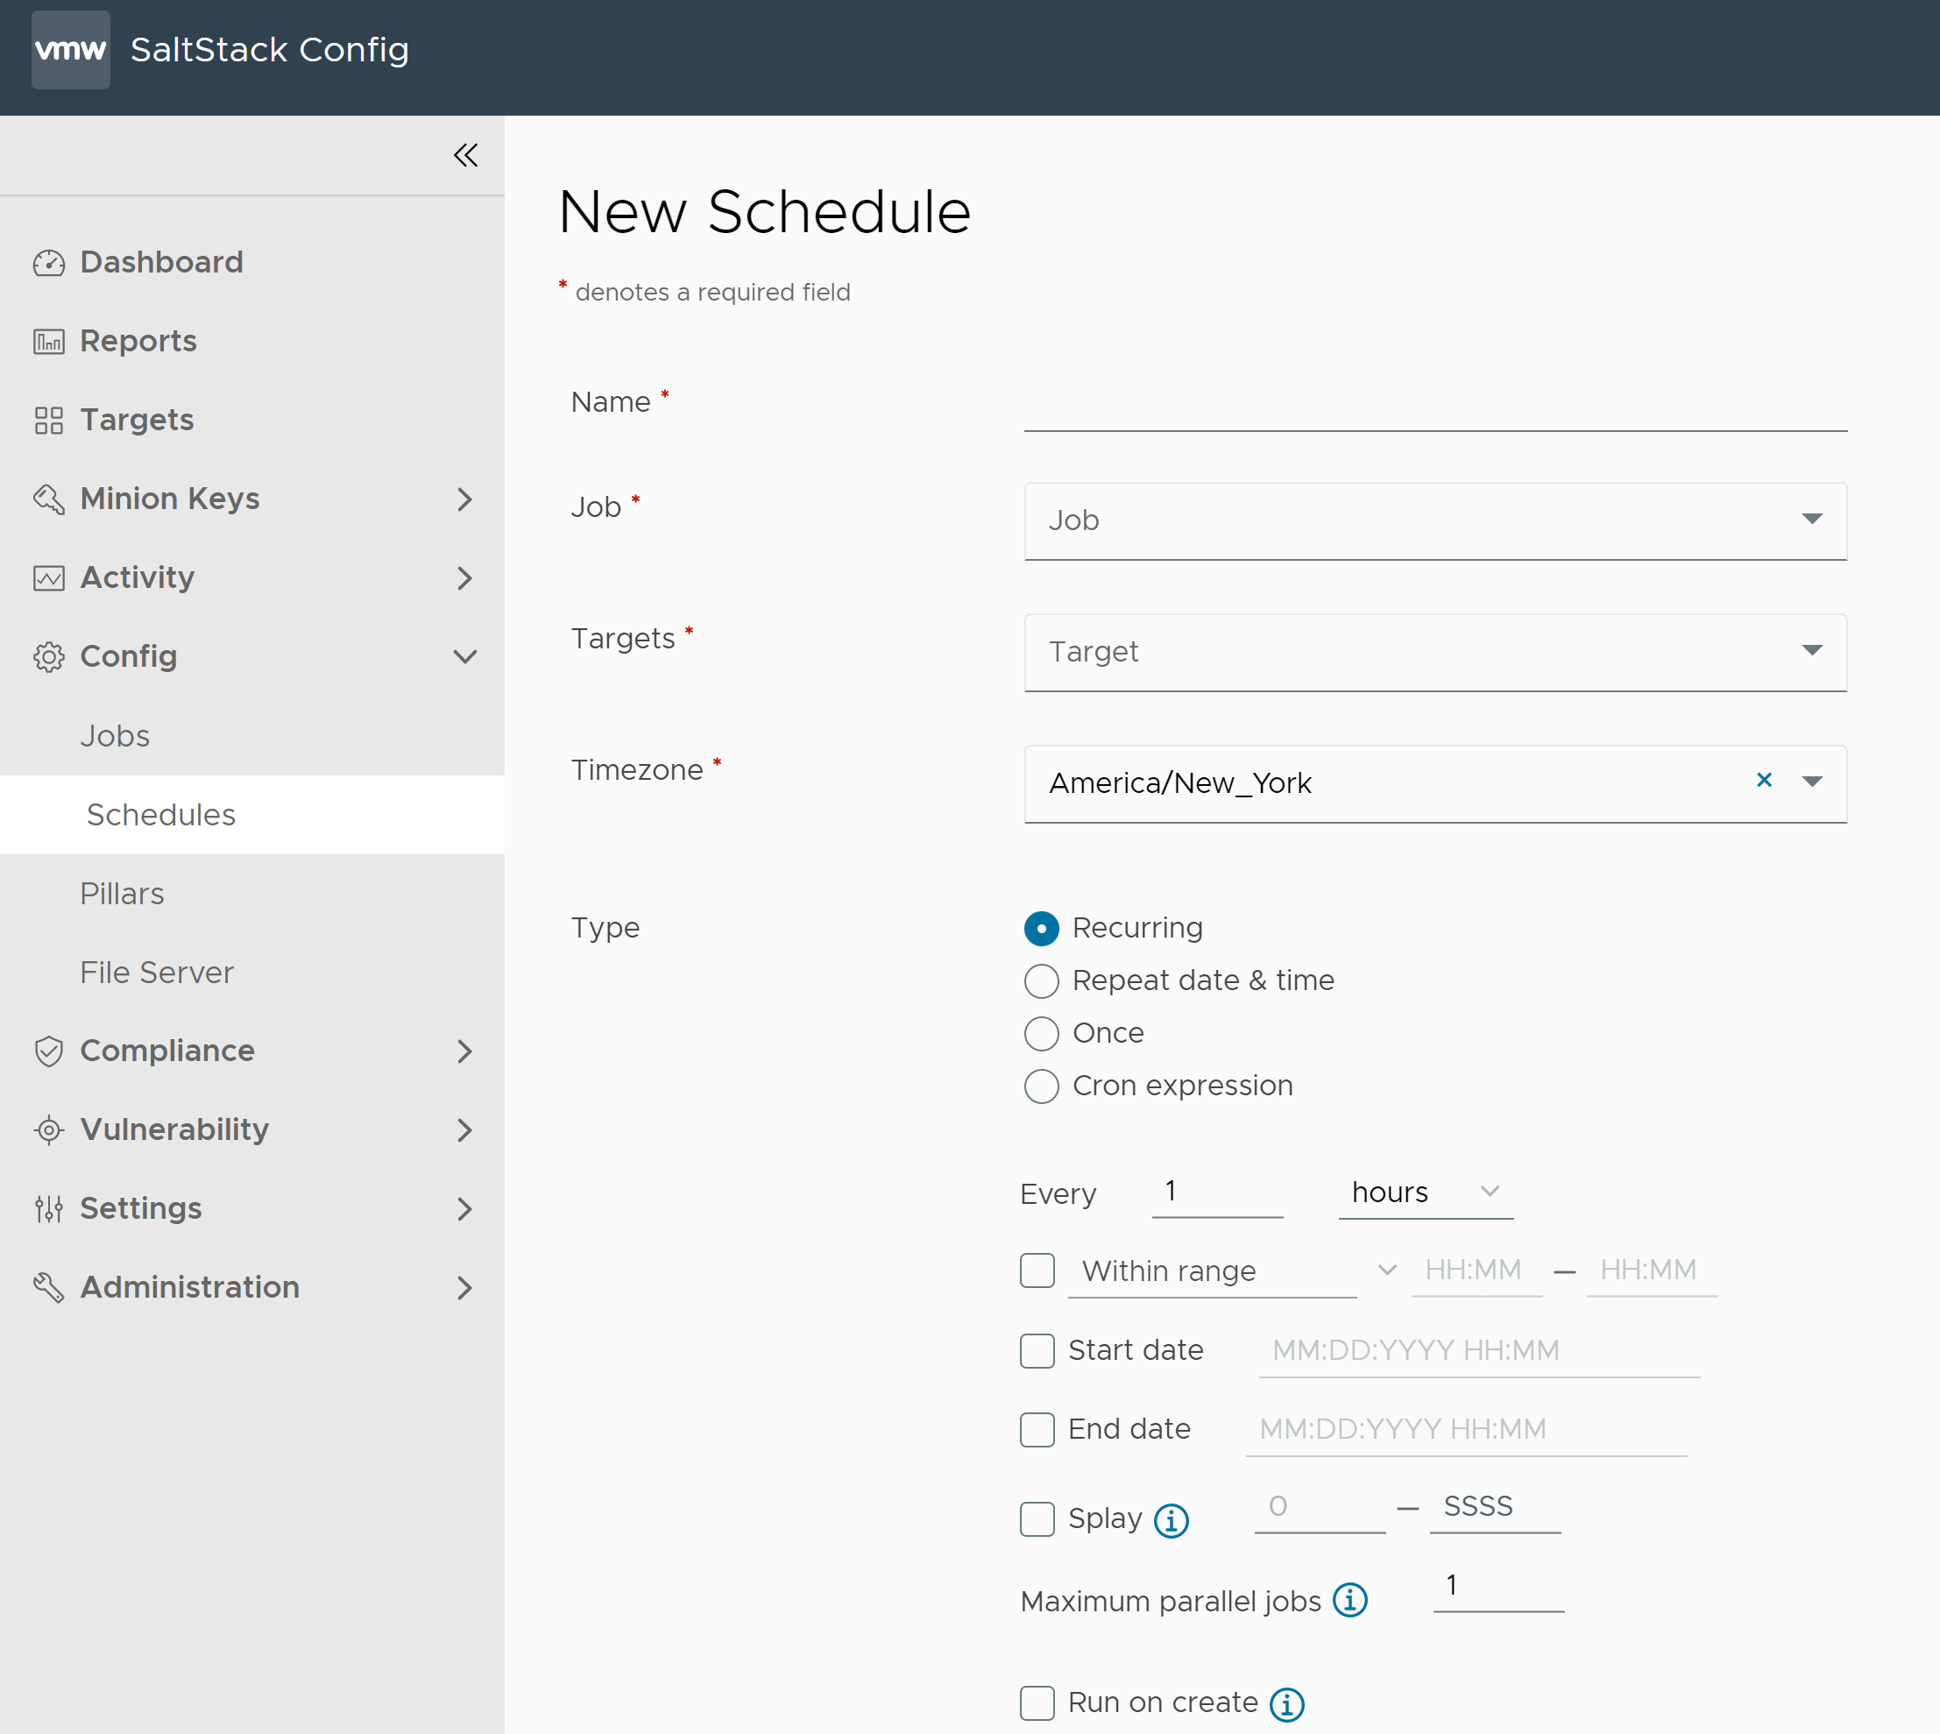Select the Cron expression radio button
This screenshot has height=1734, width=1940.
click(1041, 1085)
